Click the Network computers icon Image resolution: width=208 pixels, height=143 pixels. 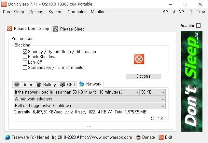(82, 84)
